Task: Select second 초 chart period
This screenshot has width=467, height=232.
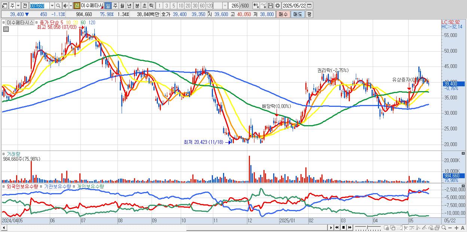Action: coord(144,6)
